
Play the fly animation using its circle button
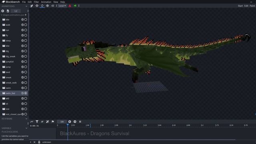pyautogui.click(x=26, y=35)
